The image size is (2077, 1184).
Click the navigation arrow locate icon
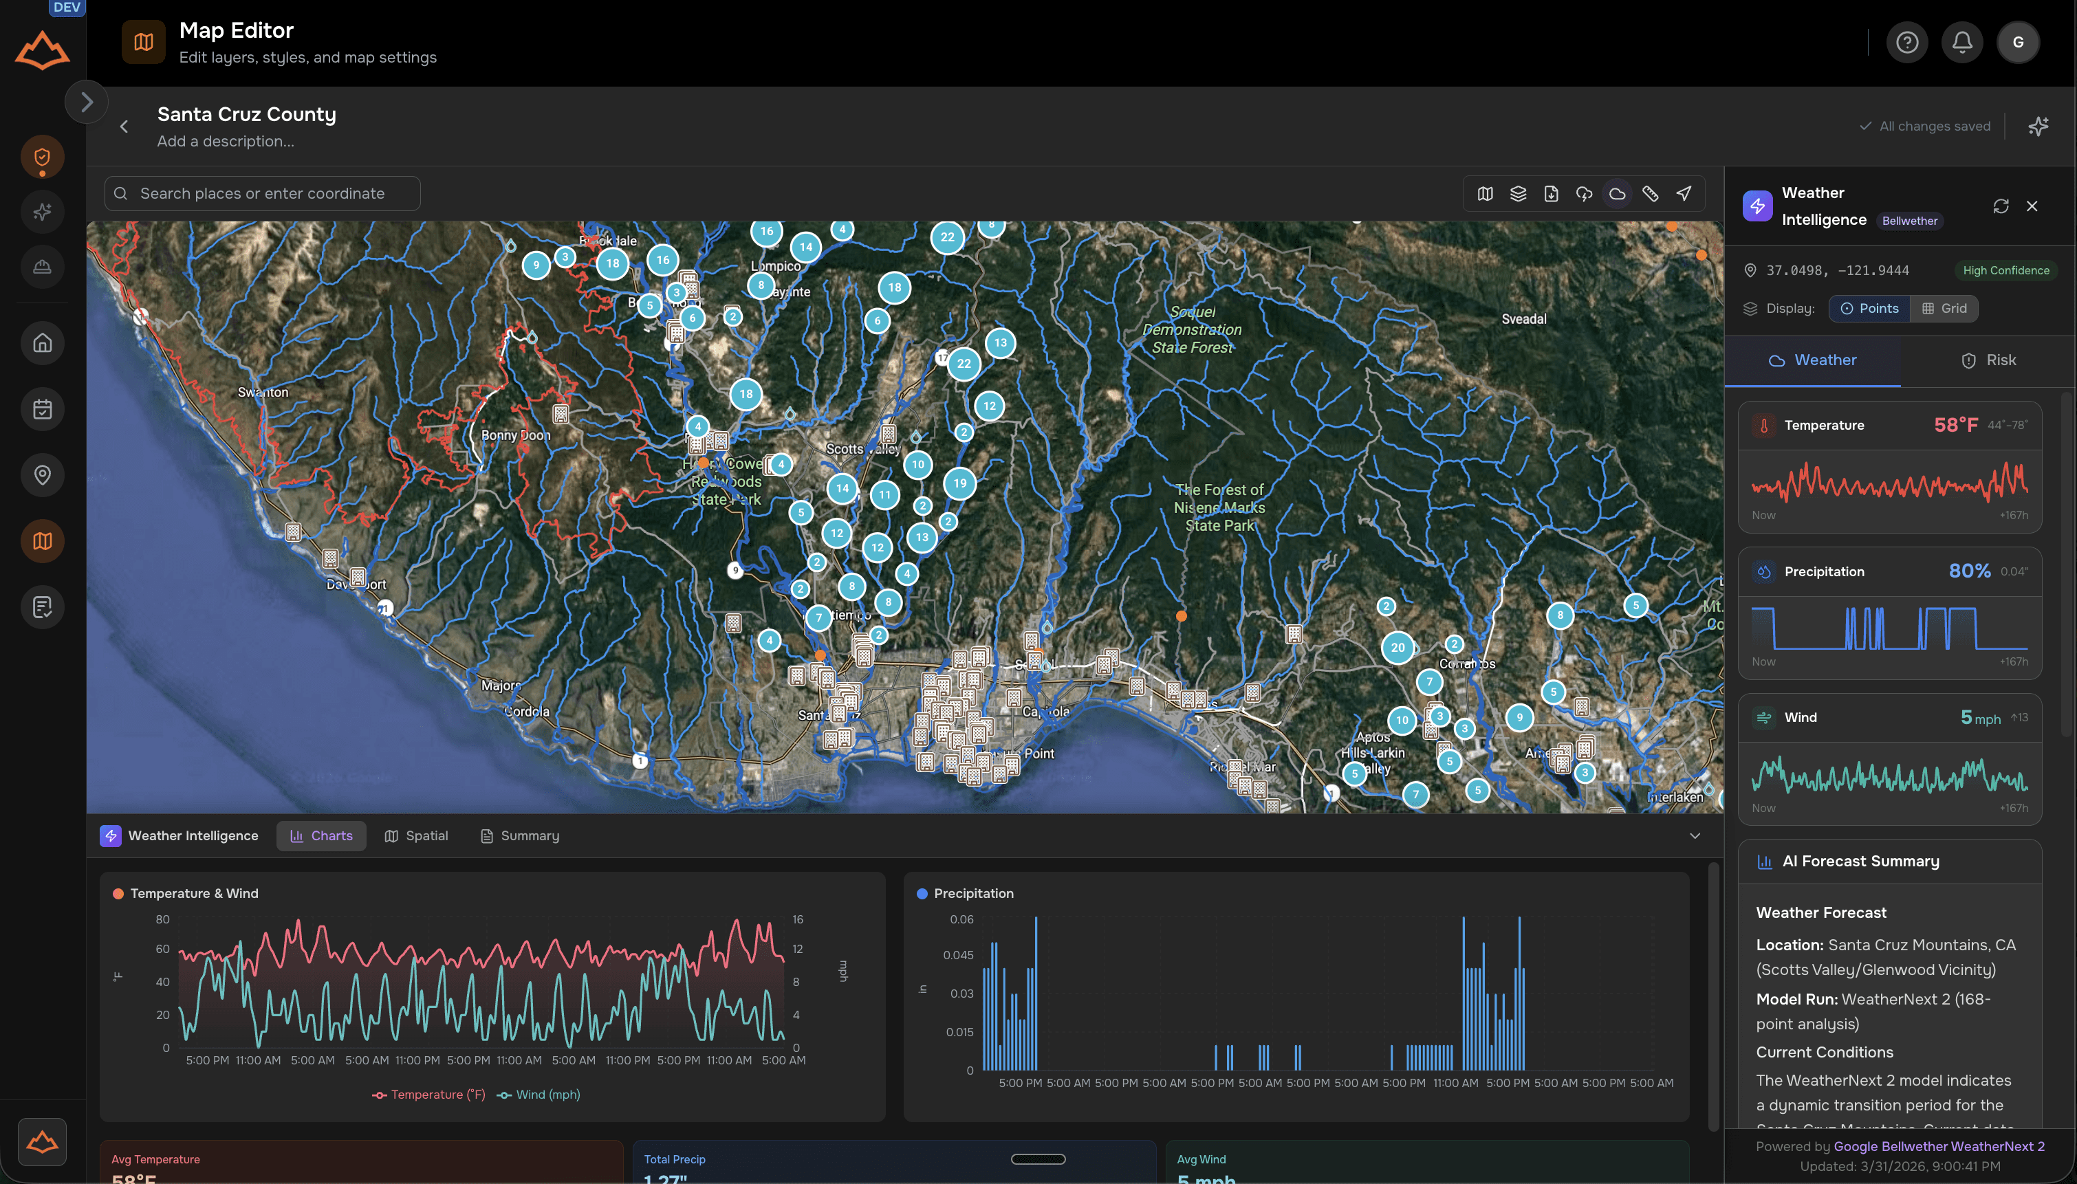point(1684,193)
